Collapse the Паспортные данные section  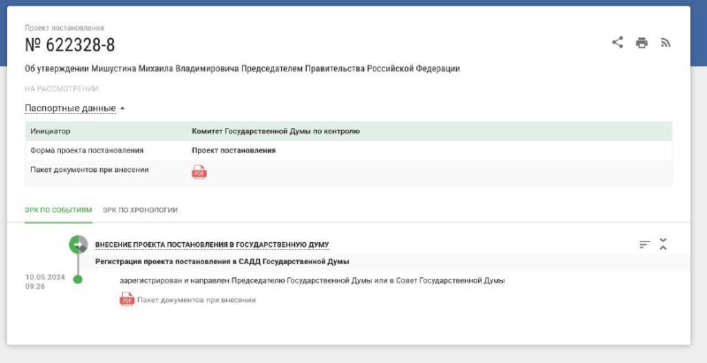pyautogui.click(x=74, y=109)
